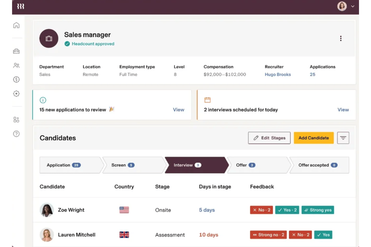The height and width of the screenshot is (247, 371).
Task: Select the Screen stage tab
Action: 134,165
